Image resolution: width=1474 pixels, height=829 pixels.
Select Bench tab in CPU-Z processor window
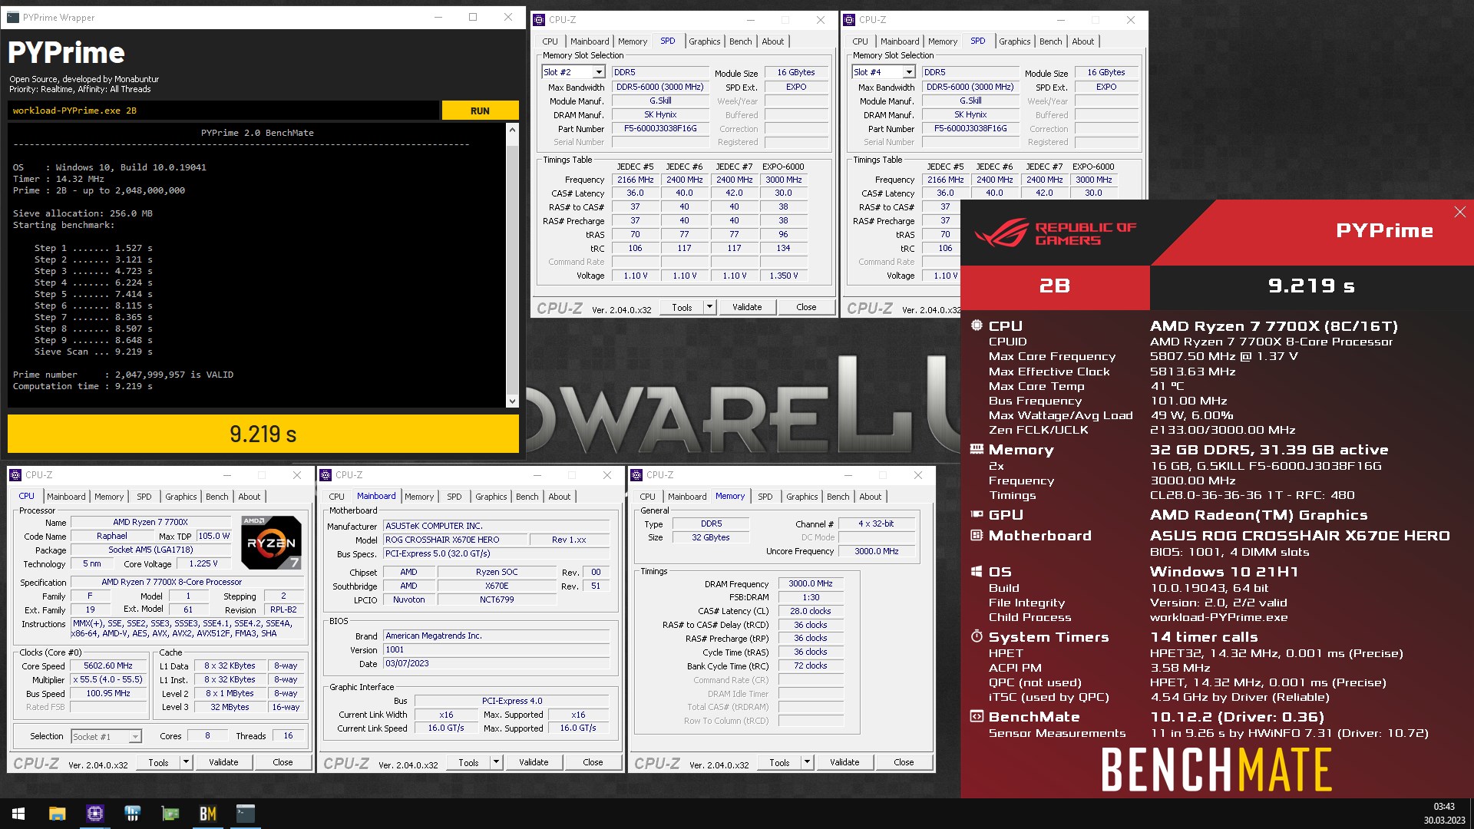(217, 497)
